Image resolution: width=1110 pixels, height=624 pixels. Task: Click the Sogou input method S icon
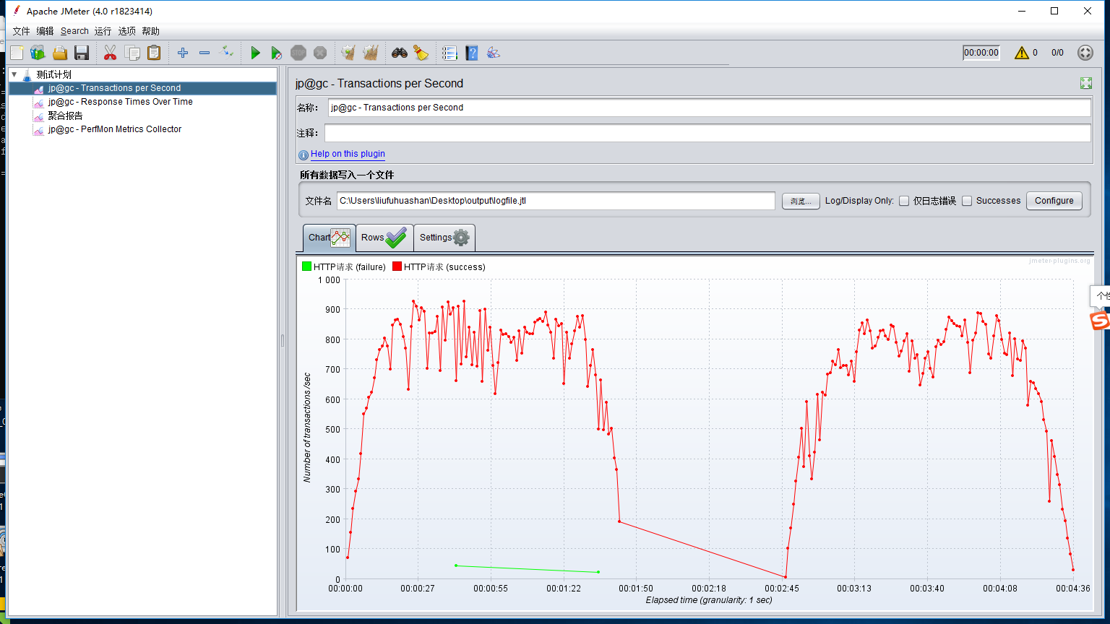[1099, 320]
